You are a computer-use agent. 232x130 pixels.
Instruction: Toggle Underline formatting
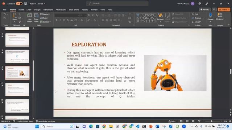[x=64, y=20]
